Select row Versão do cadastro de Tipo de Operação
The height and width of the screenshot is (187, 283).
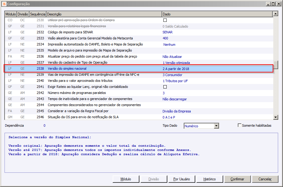139,62
